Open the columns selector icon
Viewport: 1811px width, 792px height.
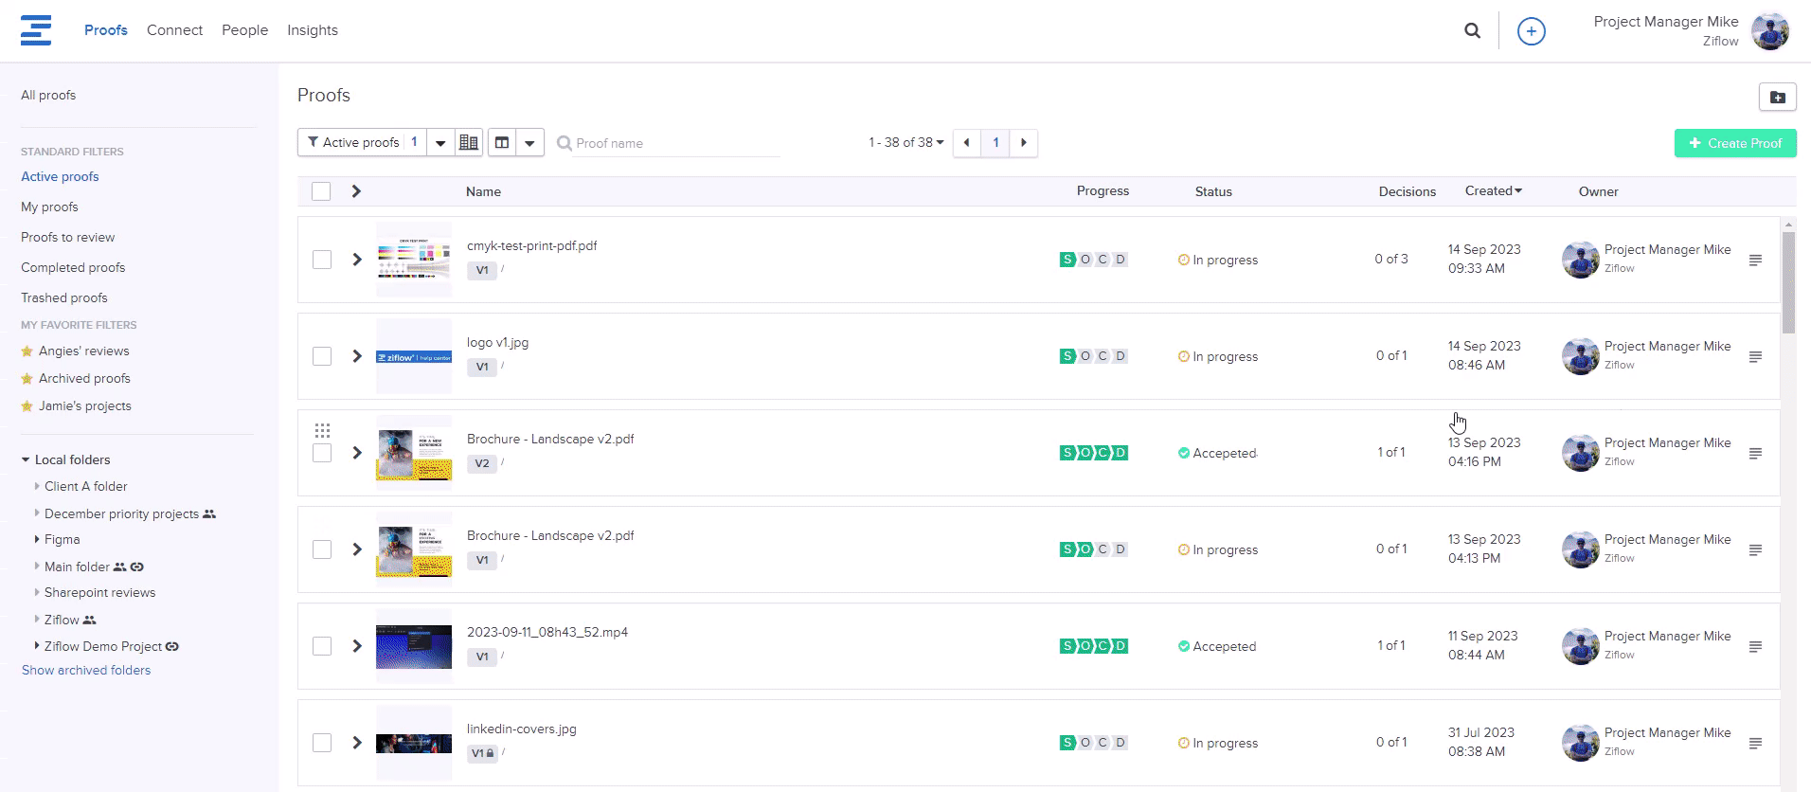point(503,143)
